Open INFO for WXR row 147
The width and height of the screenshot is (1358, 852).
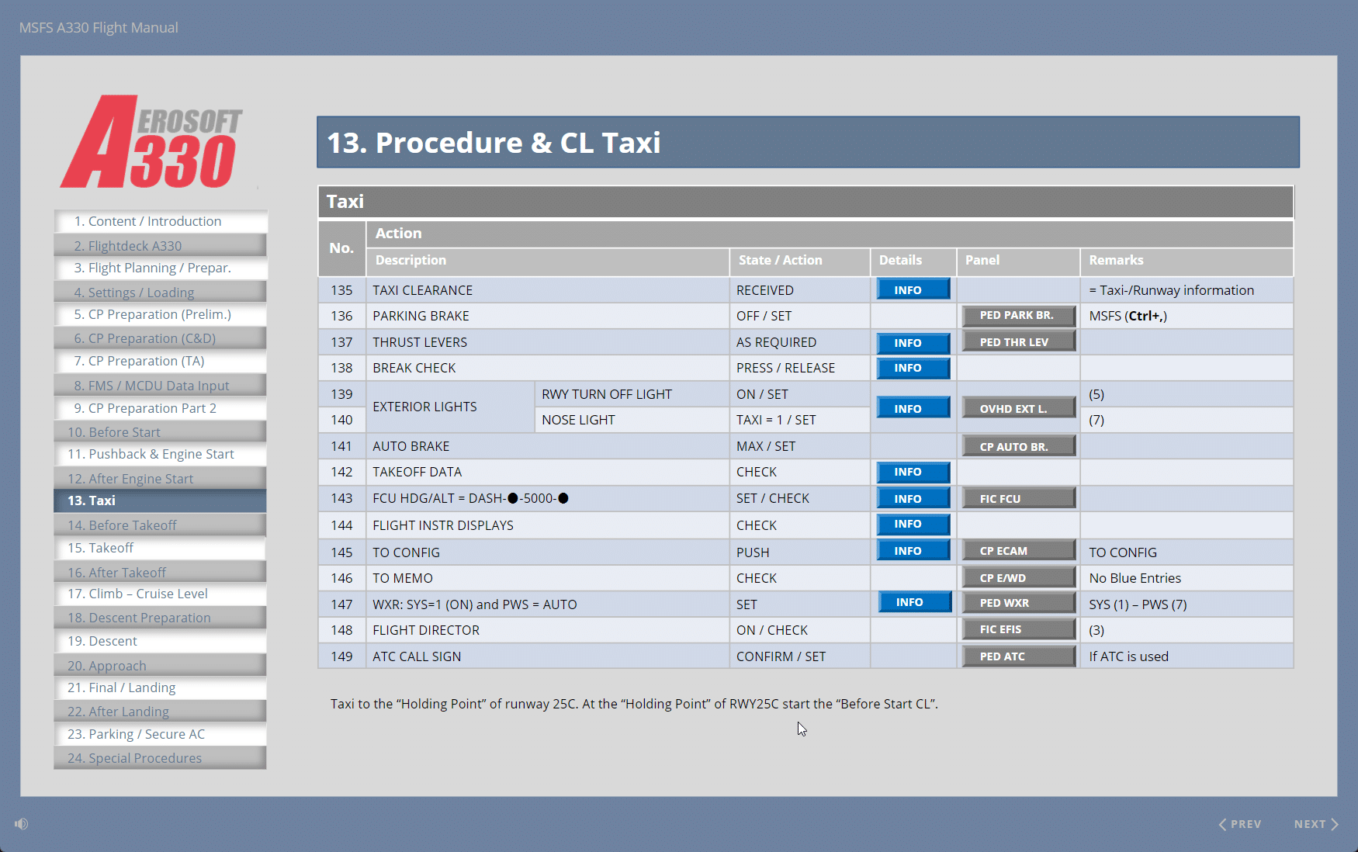tap(914, 602)
